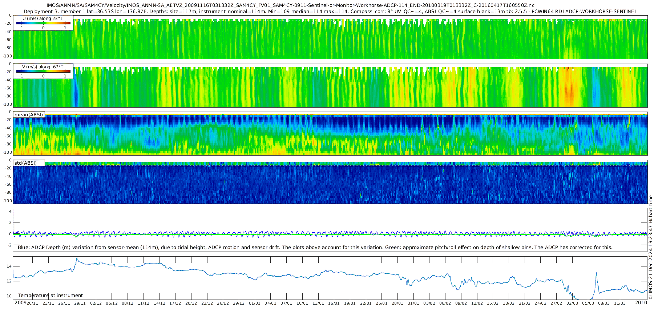Click the V velocity colorbar legend
Image resolution: width=654 pixels, height=309 pixels.
pyautogui.click(x=43, y=71)
